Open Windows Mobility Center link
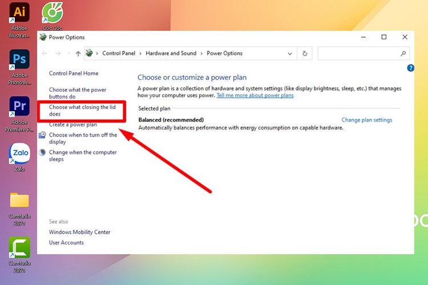 [79, 232]
